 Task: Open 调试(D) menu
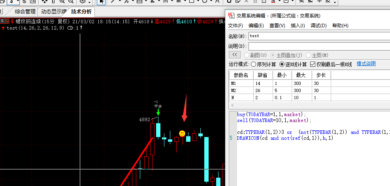click(x=318, y=26)
